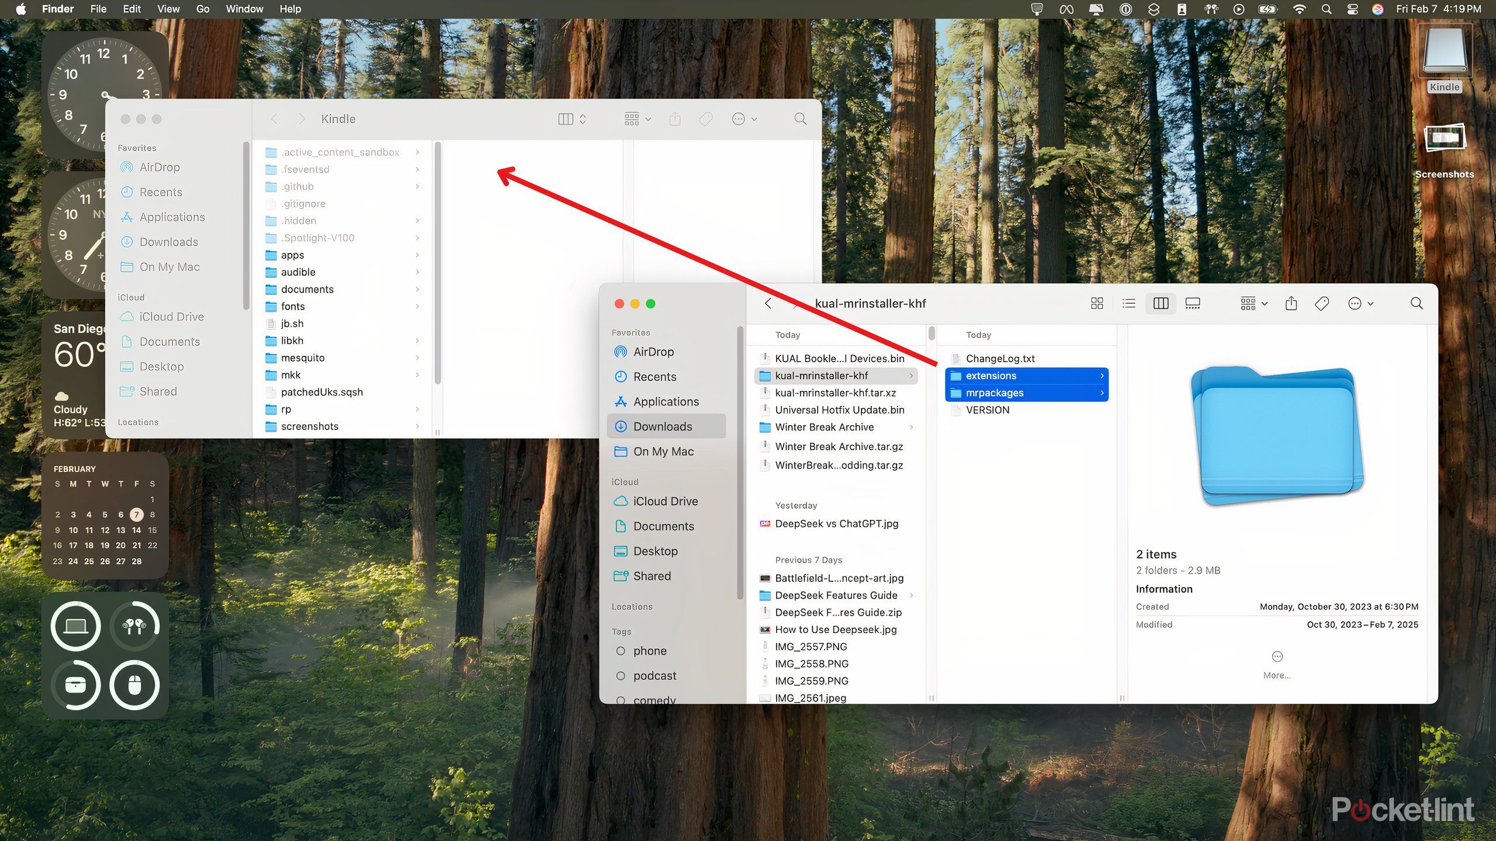Image resolution: width=1496 pixels, height=841 pixels.
Task: Open the File menu
Action: [x=98, y=9]
